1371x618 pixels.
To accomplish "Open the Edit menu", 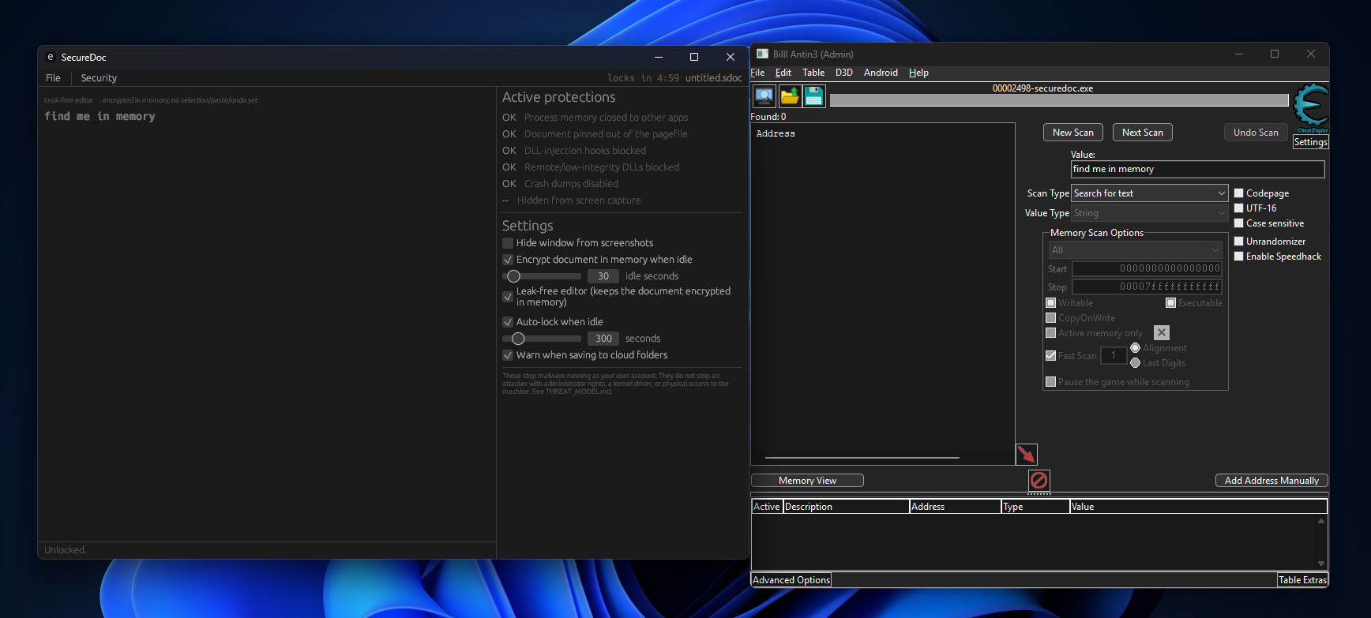I will 783,73.
